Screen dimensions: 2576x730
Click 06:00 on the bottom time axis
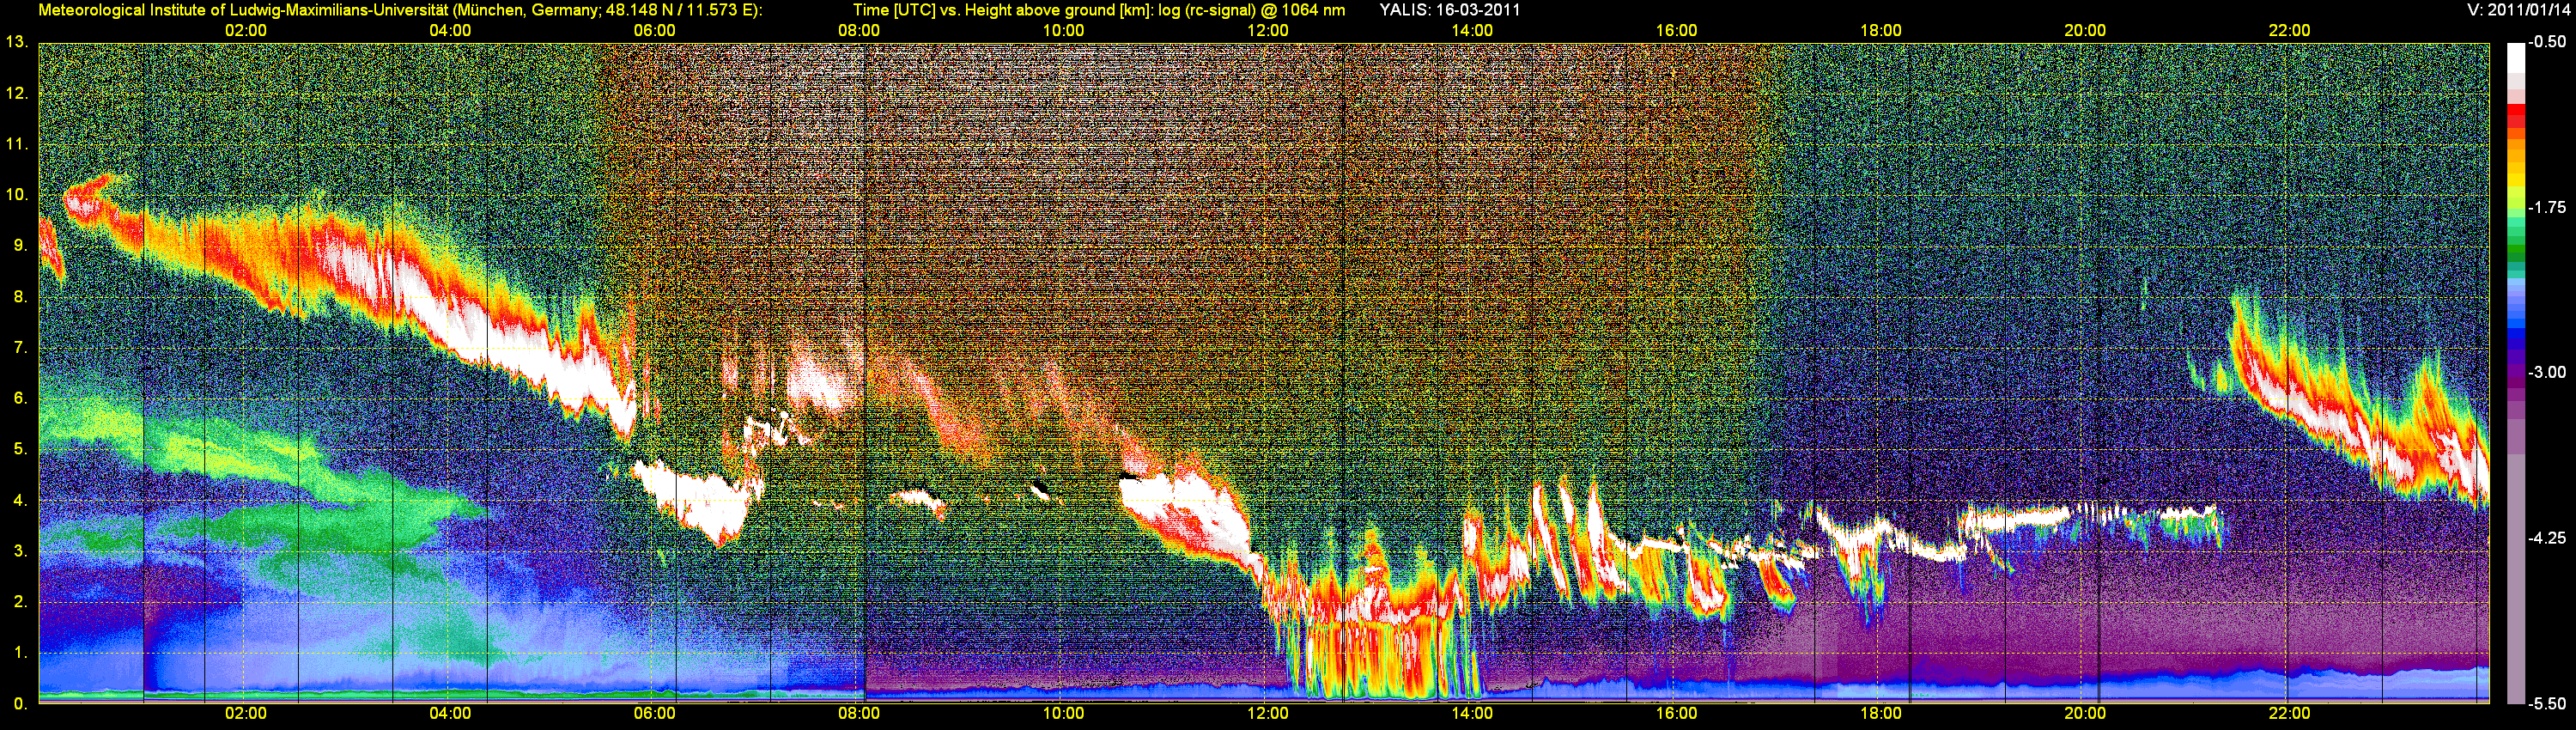coord(655,714)
